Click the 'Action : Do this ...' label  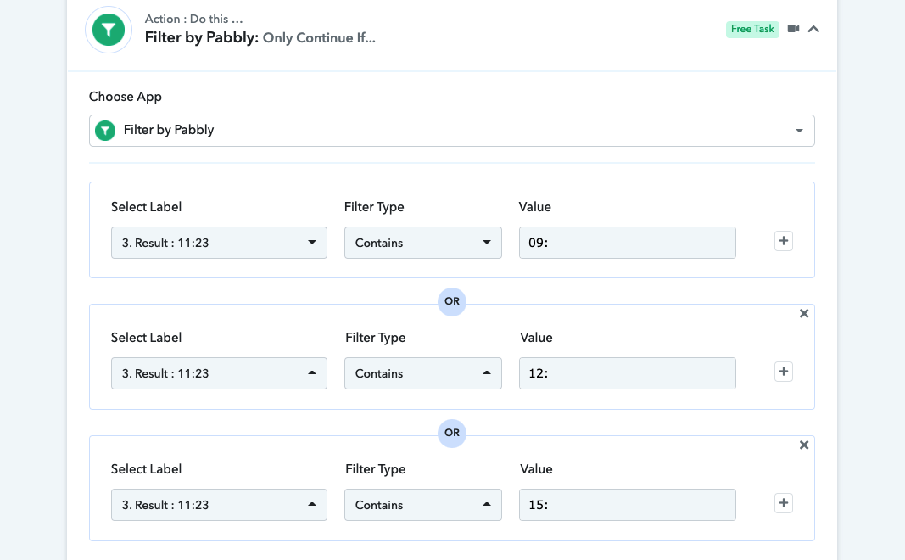coord(193,19)
